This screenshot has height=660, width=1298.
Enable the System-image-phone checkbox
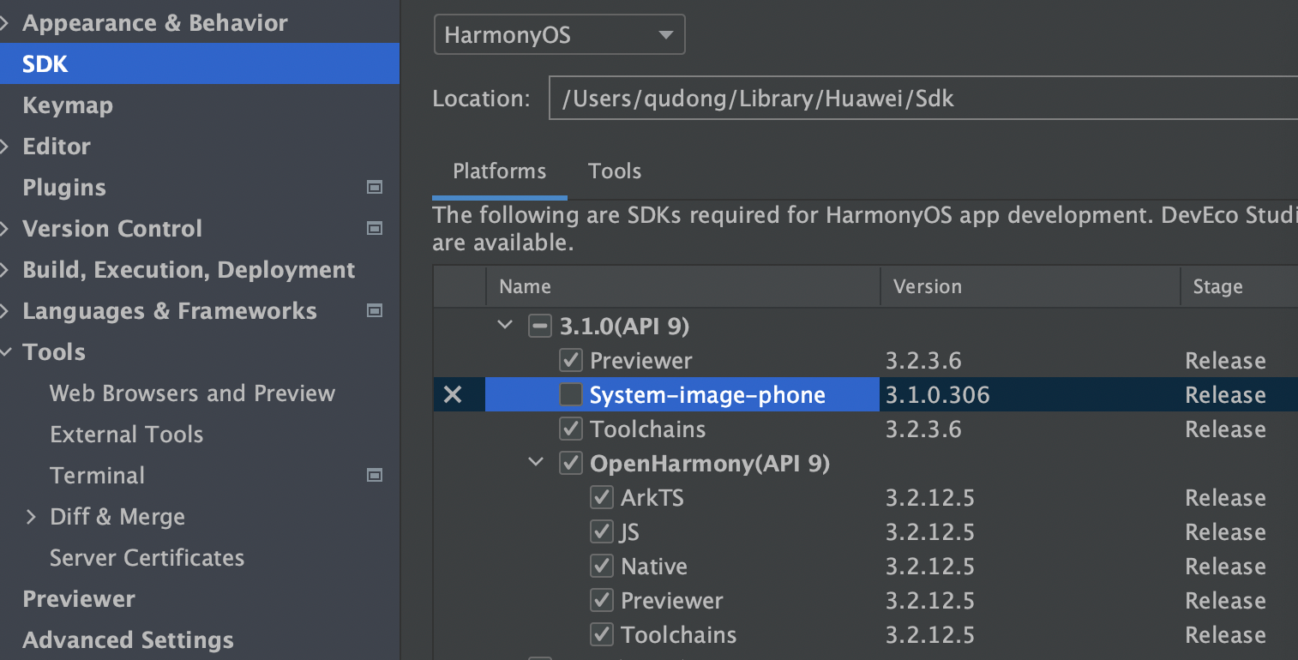pyautogui.click(x=570, y=395)
